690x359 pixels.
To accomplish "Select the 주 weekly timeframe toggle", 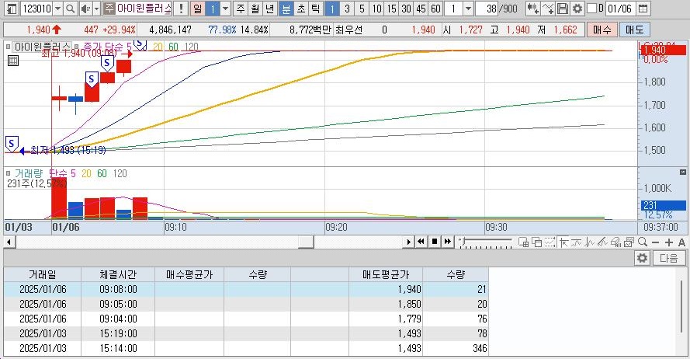I will (x=241, y=9).
